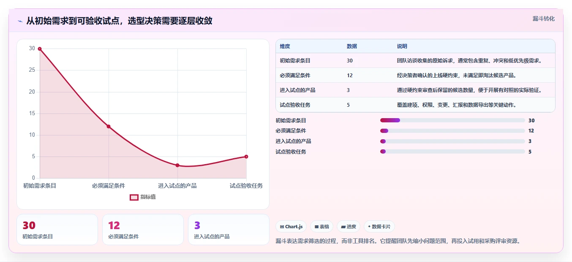Open the stat card showing 12
This screenshot has height=262, width=572.
(143, 230)
